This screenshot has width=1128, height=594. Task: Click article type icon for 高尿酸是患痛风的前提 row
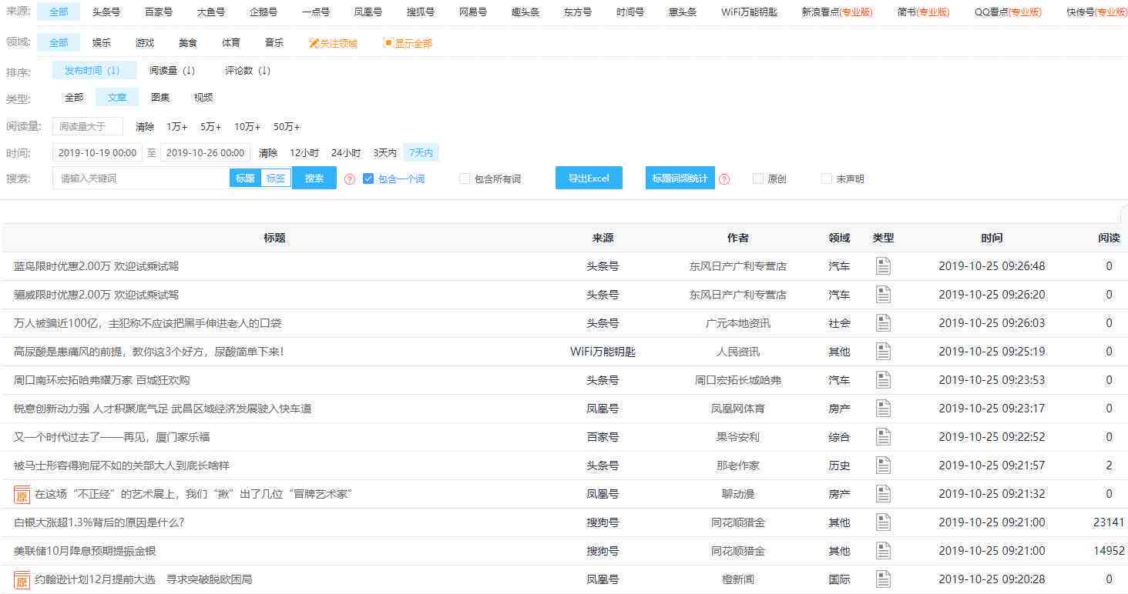[883, 352]
